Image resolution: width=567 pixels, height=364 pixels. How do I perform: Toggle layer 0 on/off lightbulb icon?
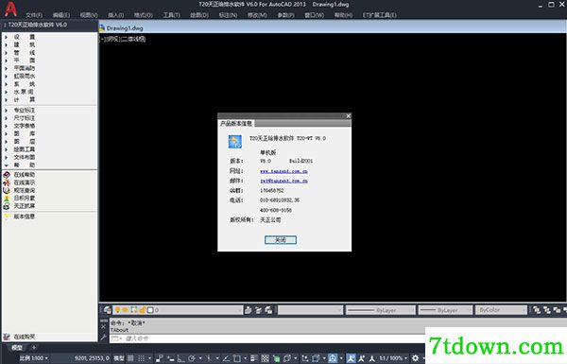[x=117, y=310]
